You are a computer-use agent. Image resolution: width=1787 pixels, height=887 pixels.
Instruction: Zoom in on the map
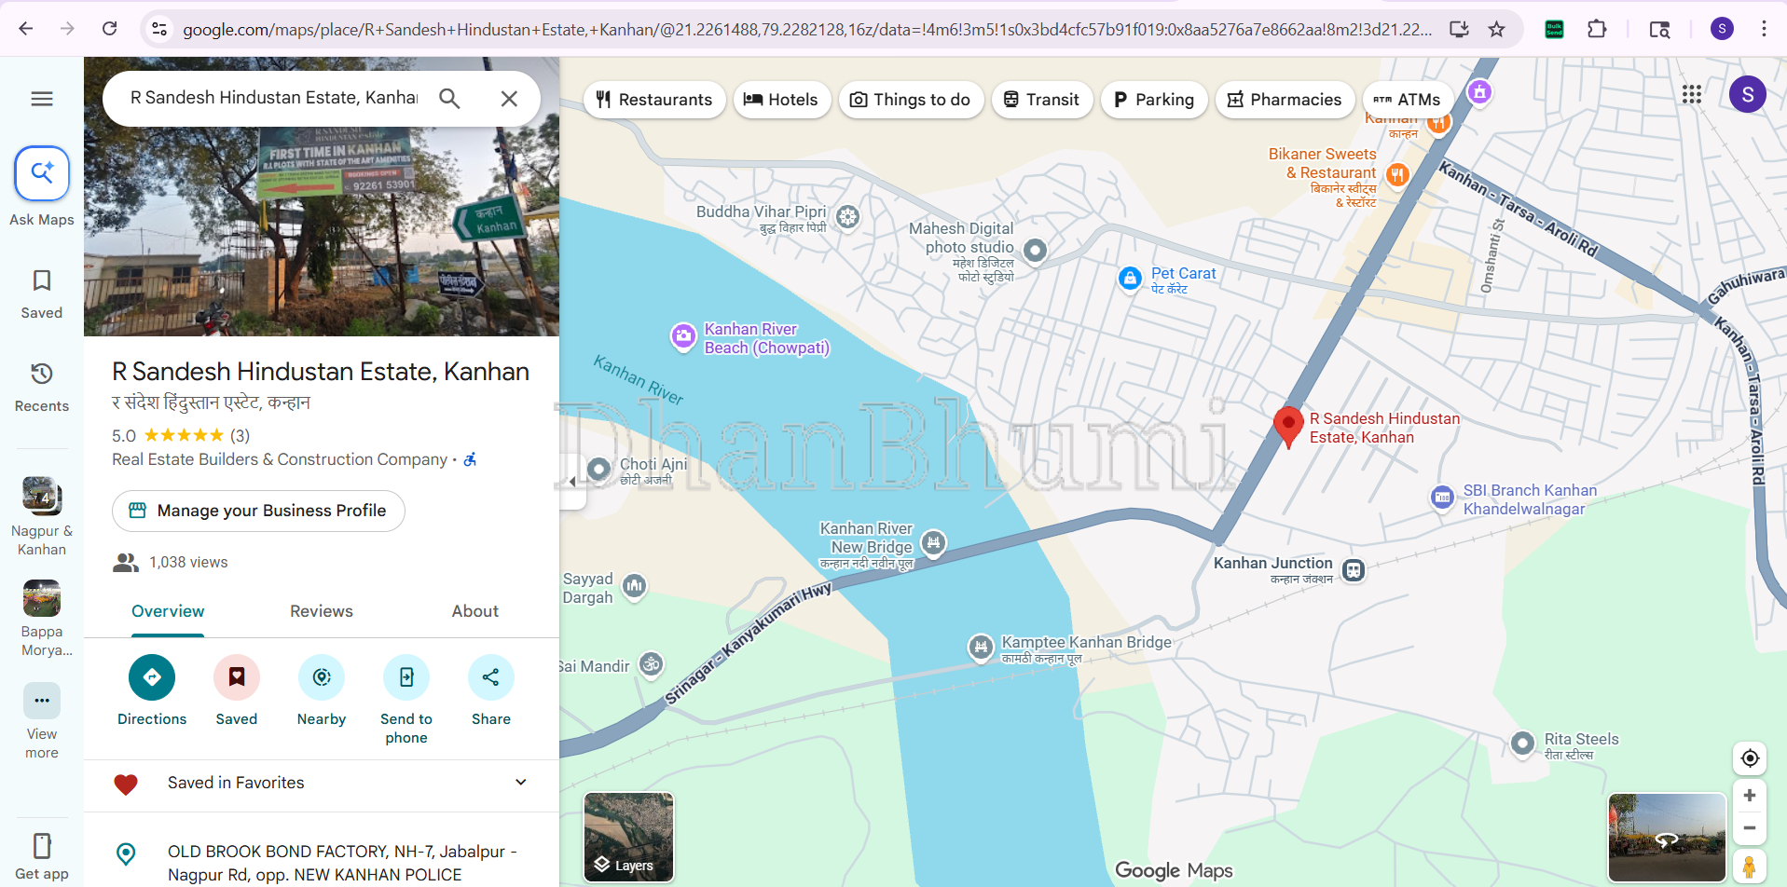pos(1750,796)
